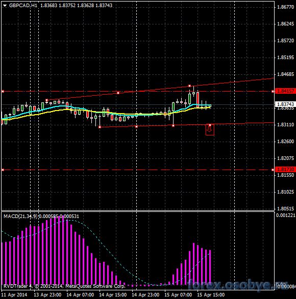Click the tall red bearish candle near peak
296x299 pixels.
pos(198,99)
